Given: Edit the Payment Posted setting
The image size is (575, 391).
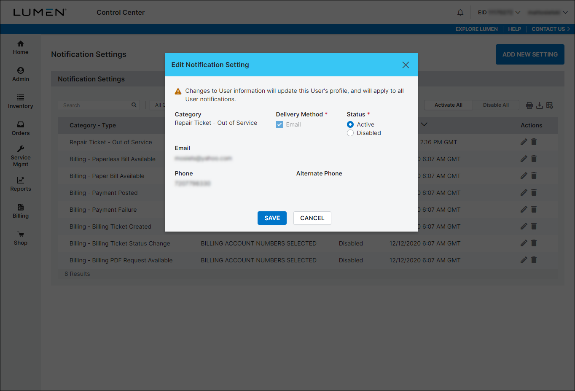Looking at the screenshot, I should 524,193.
